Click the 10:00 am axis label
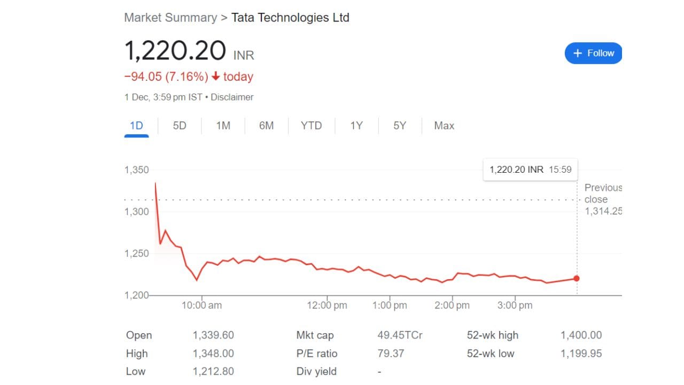Viewport: 684px width, 385px height. (x=201, y=305)
